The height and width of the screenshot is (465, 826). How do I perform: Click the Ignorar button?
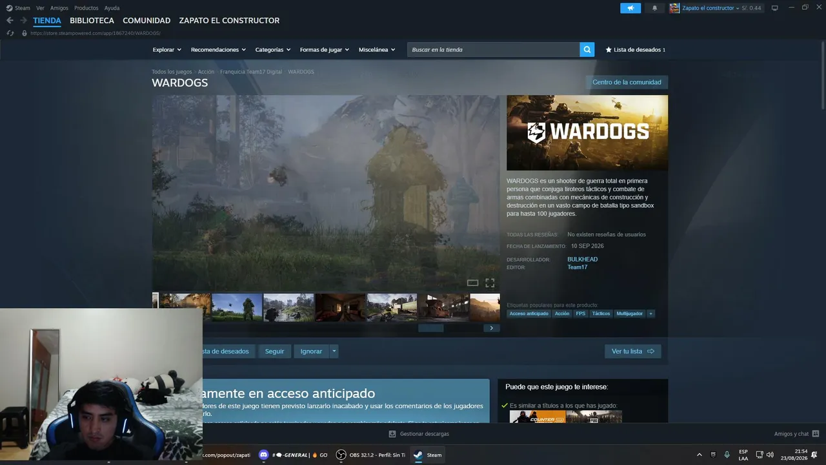click(x=311, y=351)
